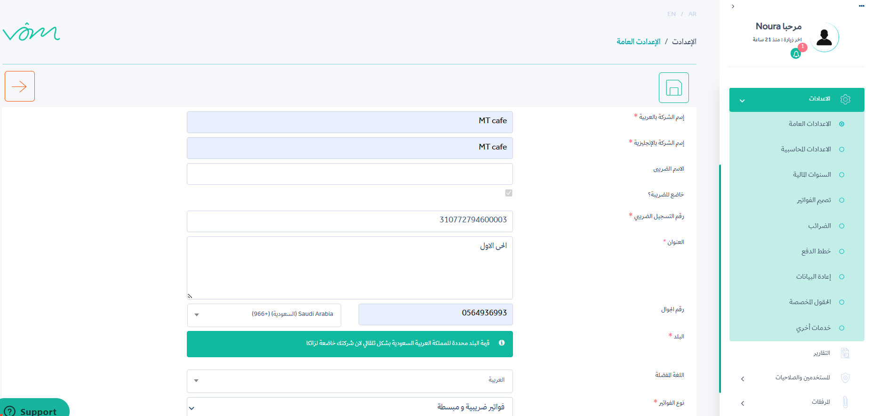This screenshot has height=416, width=872.
Task: Open the invoice type 'فواتير ضريبية و مبسطة' dropdown
Action: coord(350,407)
